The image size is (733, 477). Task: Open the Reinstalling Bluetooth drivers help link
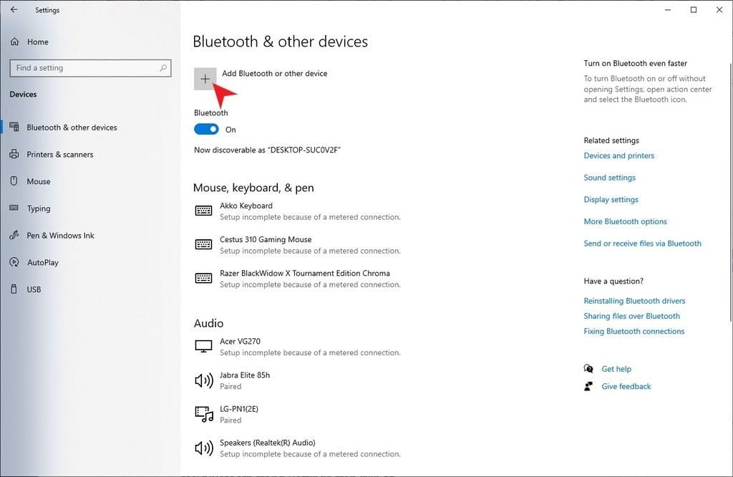(634, 301)
